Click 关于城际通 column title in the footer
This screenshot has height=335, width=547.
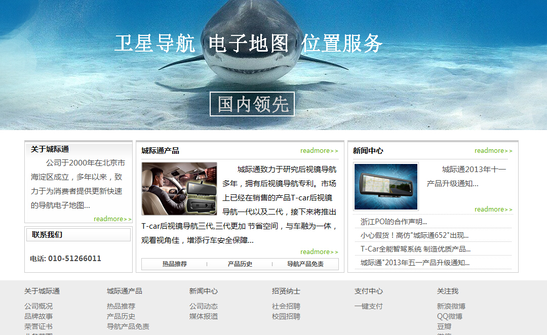(42, 291)
